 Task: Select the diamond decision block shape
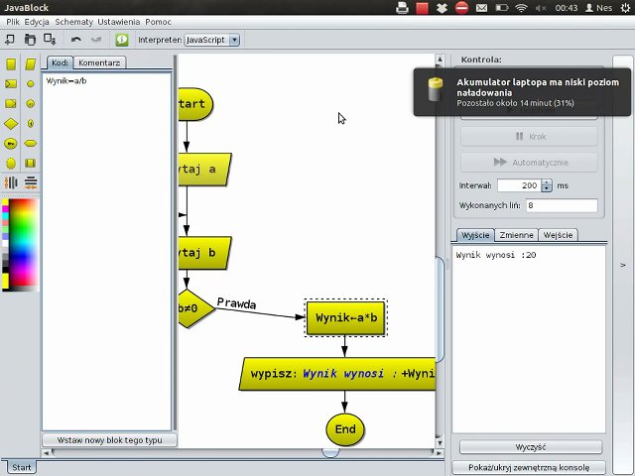pos(11,123)
